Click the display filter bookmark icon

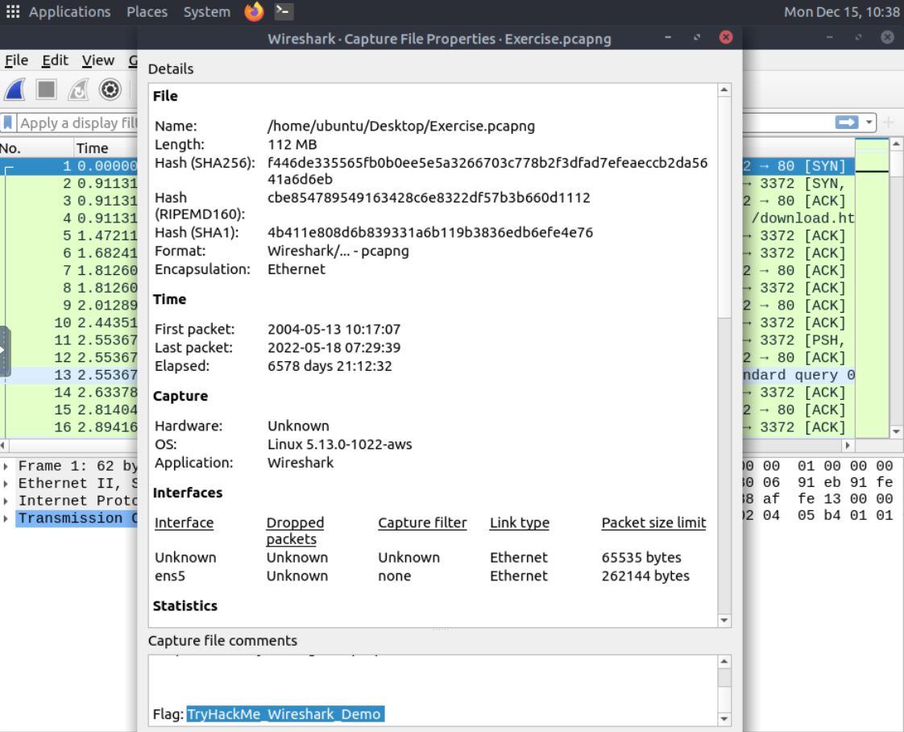tap(8, 123)
